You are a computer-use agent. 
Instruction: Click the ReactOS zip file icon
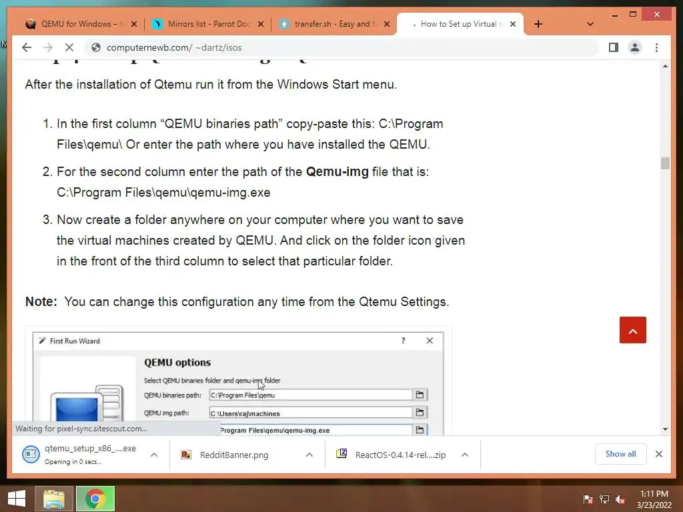point(341,454)
